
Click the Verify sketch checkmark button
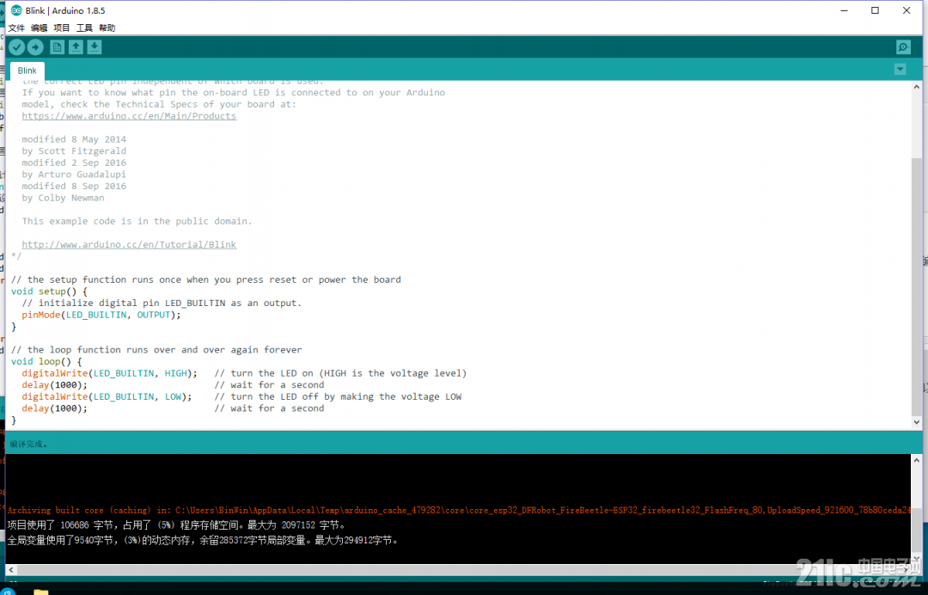tap(16, 47)
